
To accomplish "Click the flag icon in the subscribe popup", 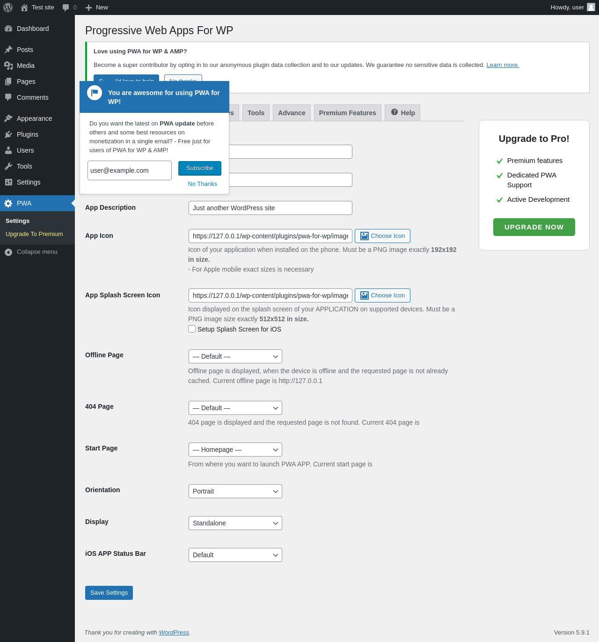I will point(95,93).
